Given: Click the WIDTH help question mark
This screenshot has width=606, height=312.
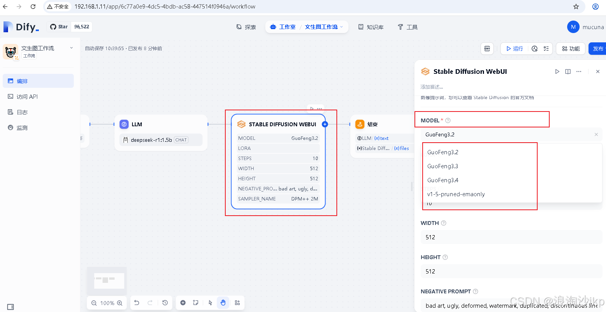Looking at the screenshot, I should 444,223.
